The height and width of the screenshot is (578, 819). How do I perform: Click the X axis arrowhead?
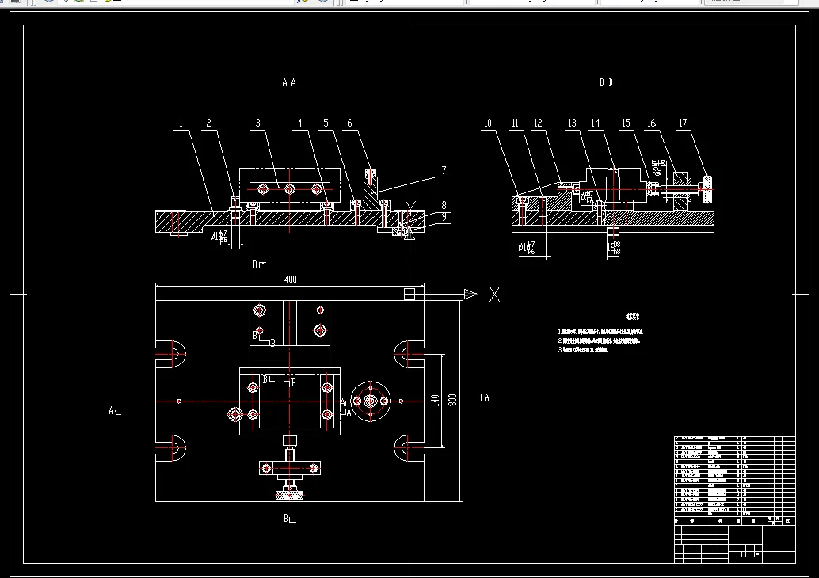(470, 295)
